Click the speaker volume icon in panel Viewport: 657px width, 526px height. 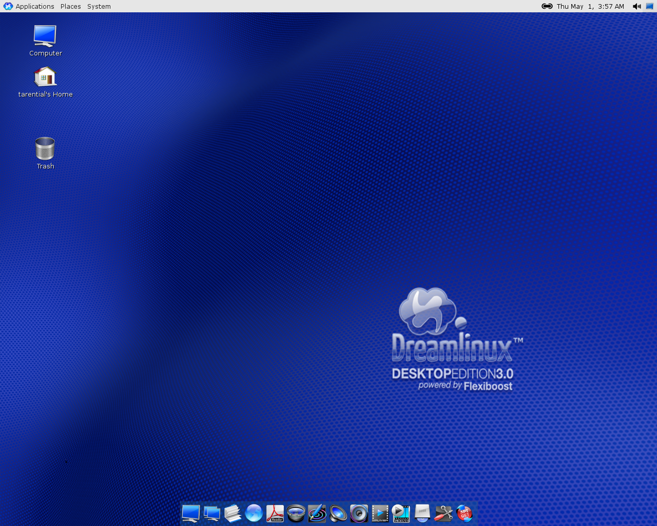(x=637, y=6)
